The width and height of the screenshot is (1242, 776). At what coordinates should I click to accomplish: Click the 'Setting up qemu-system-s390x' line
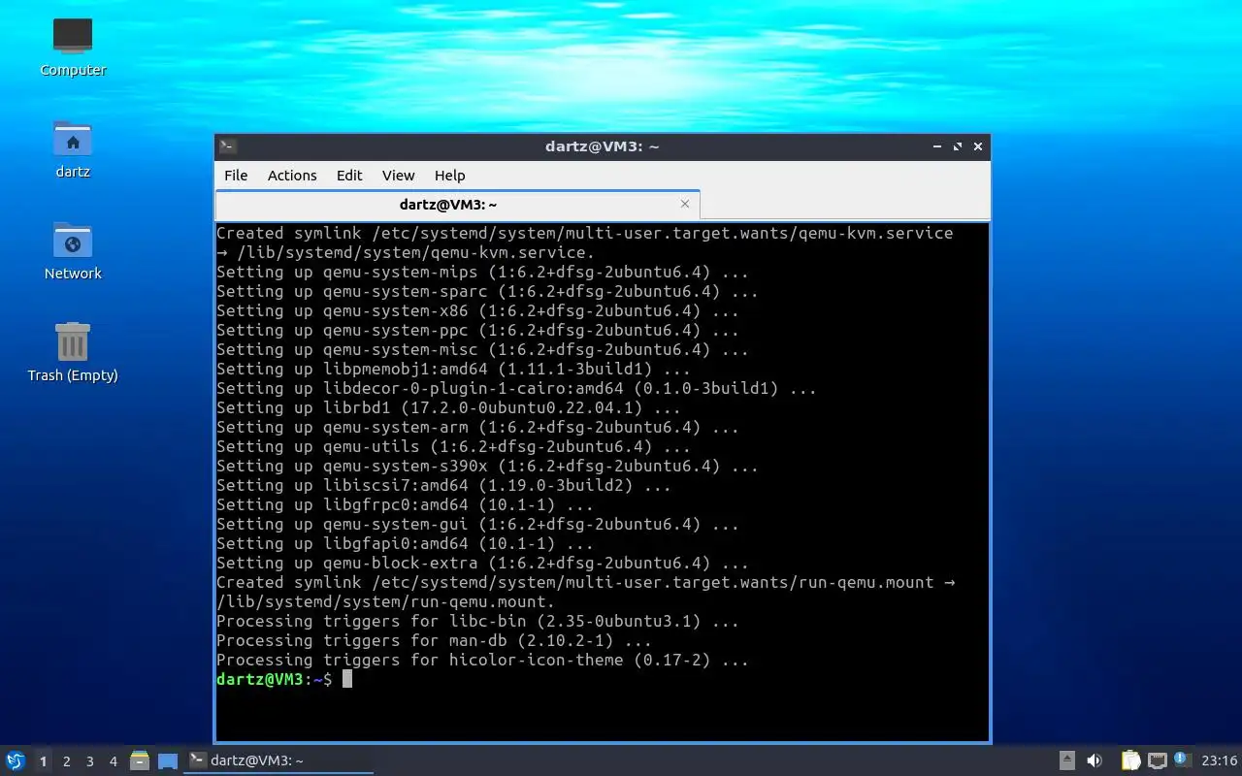pyautogui.click(x=487, y=466)
